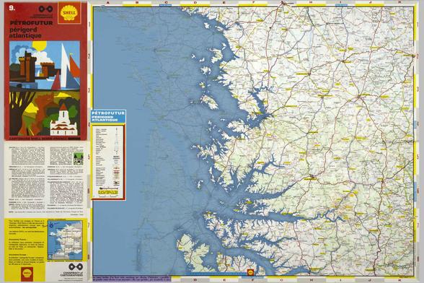Click the yellow scale bar in the legend
This screenshot has width=424, height=283.
click(x=108, y=192)
